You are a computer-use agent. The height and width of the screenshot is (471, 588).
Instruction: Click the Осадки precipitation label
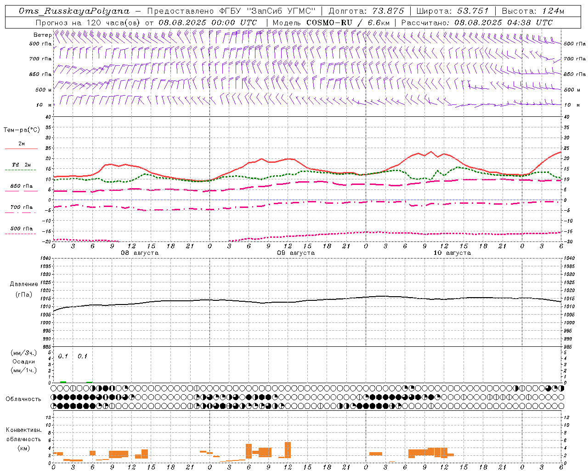pos(24,362)
